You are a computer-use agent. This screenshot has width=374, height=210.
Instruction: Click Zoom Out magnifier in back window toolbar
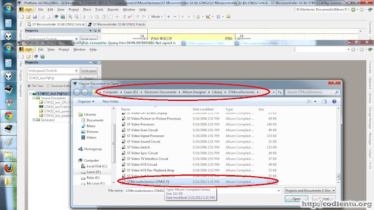point(77,17)
